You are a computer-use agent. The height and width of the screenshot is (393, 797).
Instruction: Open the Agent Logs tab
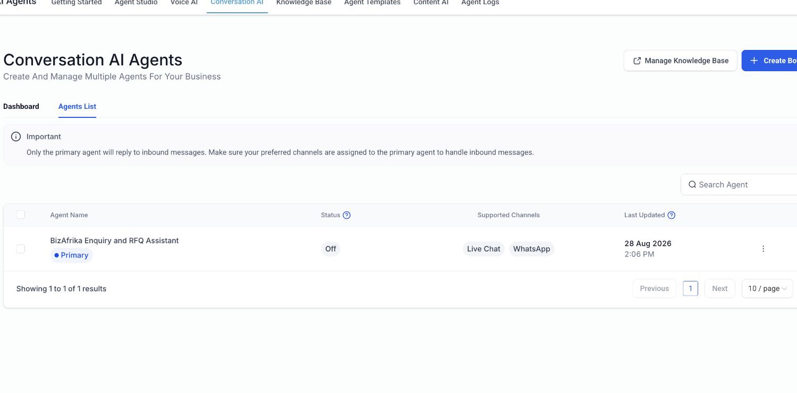pos(480,3)
